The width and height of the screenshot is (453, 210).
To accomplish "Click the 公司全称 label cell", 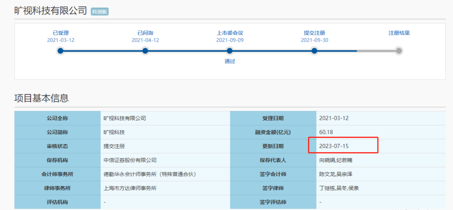I will (x=57, y=118).
